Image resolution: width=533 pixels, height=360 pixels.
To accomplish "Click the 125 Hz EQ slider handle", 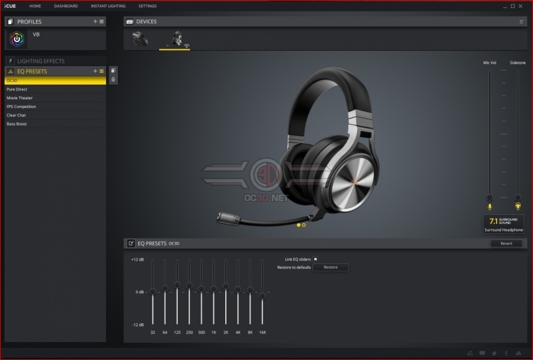I will [177, 285].
